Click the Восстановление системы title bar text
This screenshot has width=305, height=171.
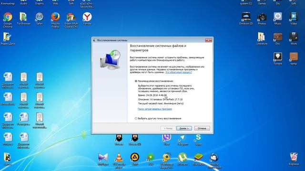pyautogui.click(x=112, y=40)
